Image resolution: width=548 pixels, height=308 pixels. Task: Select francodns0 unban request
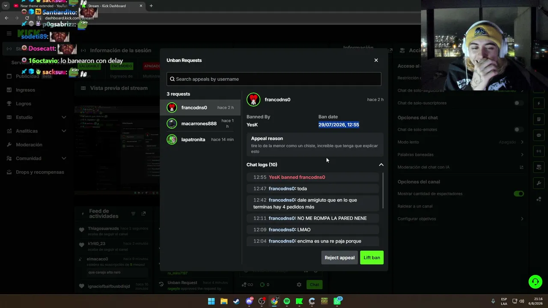pyautogui.click(x=200, y=108)
